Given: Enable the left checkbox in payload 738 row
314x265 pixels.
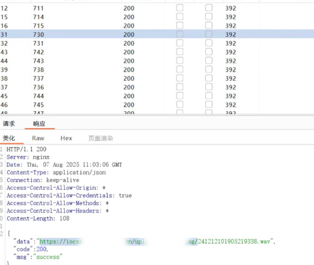Looking at the screenshot, I should [x=180, y=69].
